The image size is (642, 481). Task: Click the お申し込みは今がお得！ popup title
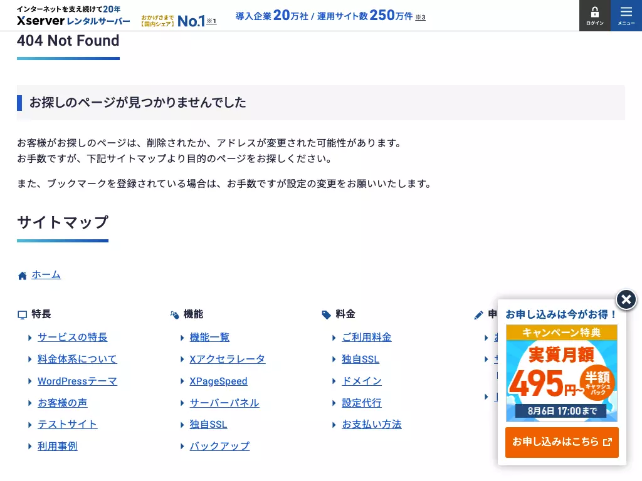[x=561, y=314]
